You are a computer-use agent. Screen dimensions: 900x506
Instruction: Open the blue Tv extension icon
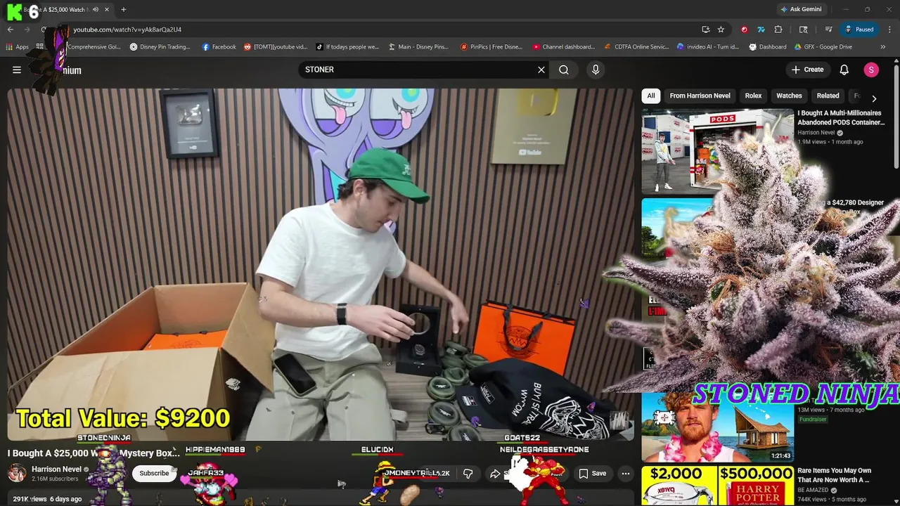click(761, 30)
